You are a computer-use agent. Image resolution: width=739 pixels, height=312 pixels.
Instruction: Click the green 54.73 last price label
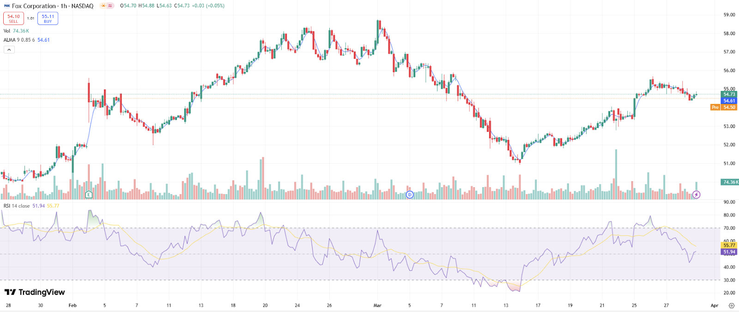tap(729, 94)
